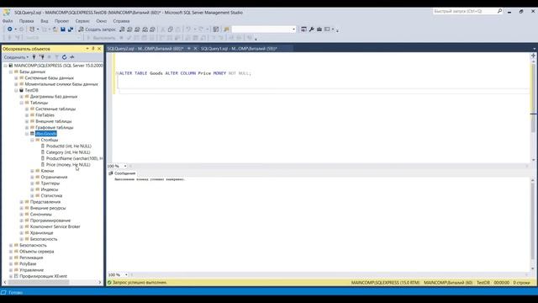This screenshot has height=303, width=538.
Task: Expand Моментальные снимки базы данных node
Action: click(16, 84)
